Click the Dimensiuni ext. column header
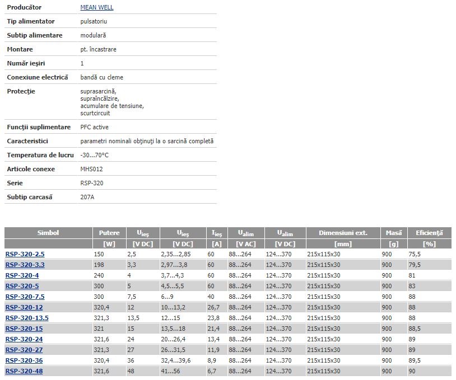The height and width of the screenshot is (380, 456). click(343, 233)
